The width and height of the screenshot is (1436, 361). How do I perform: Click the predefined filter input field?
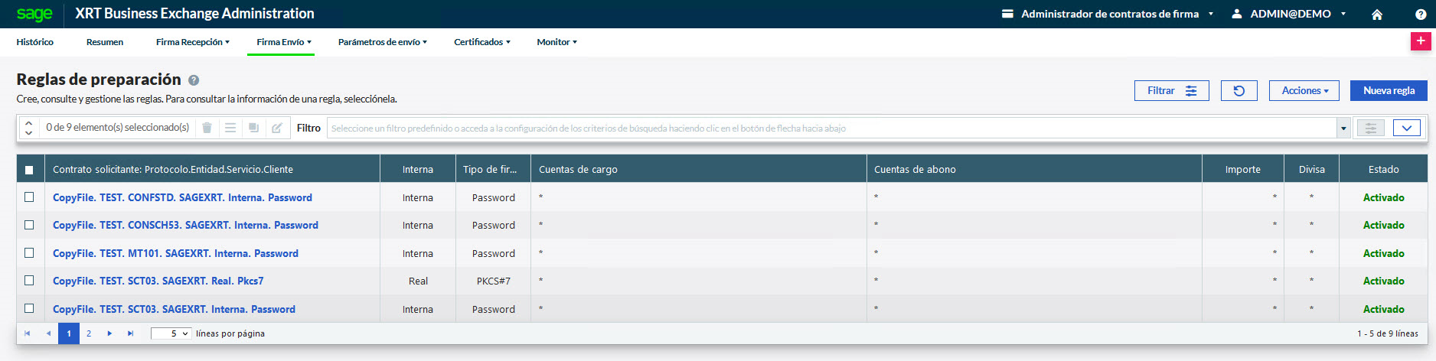click(831, 128)
